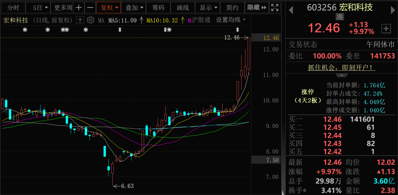Add stock to watchlist with plus icon
398x195 pixels.
click(386, 29)
